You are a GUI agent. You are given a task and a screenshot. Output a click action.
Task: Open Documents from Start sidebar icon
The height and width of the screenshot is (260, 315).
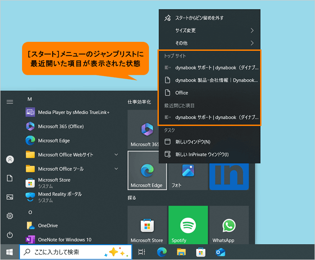coord(10,178)
